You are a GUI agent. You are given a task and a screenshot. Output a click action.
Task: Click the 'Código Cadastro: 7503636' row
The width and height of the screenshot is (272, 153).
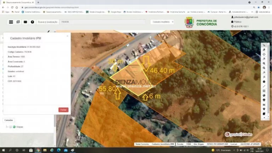coord(19,52)
